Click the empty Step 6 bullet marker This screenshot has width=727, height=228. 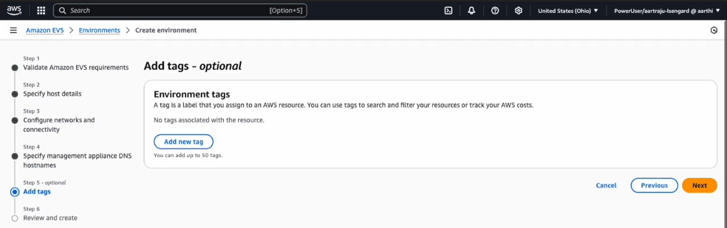[x=15, y=218]
